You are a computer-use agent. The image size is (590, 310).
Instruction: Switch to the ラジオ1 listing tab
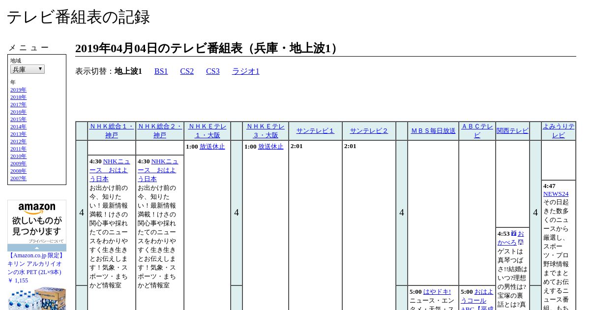click(246, 71)
